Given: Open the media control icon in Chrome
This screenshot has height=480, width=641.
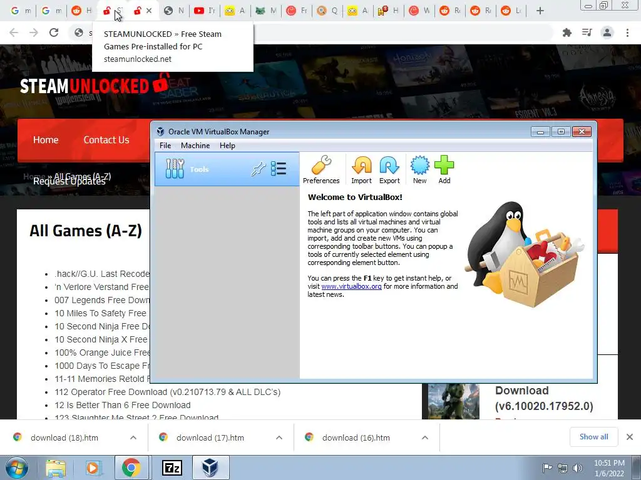Looking at the screenshot, I should 587,32.
